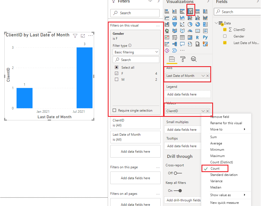Select the R script visual

(x=197, y=37)
